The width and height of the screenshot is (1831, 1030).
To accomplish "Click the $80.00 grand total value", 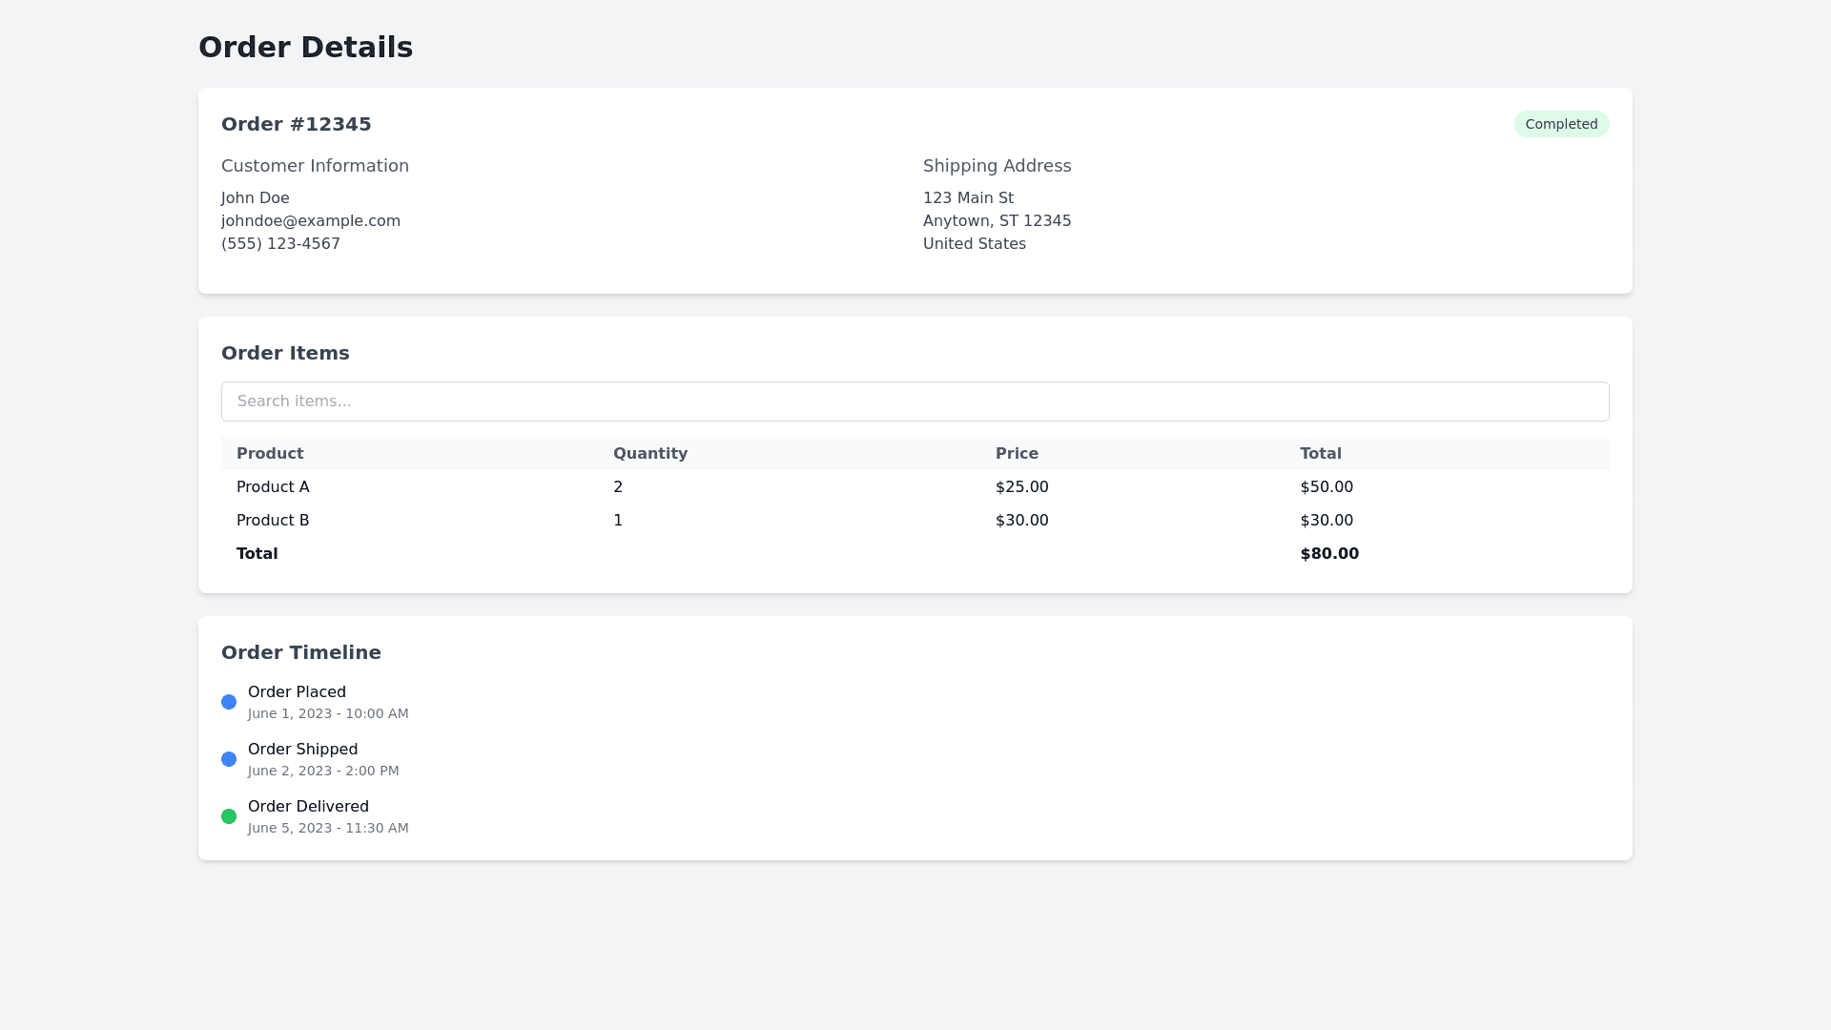I will click(x=1328, y=553).
